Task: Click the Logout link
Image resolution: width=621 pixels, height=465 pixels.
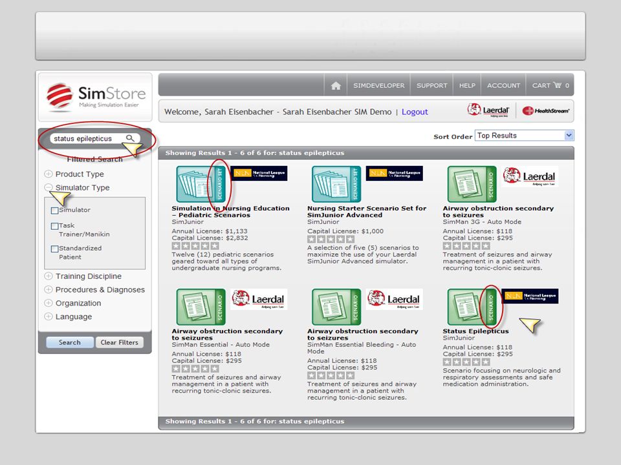Action: point(415,112)
